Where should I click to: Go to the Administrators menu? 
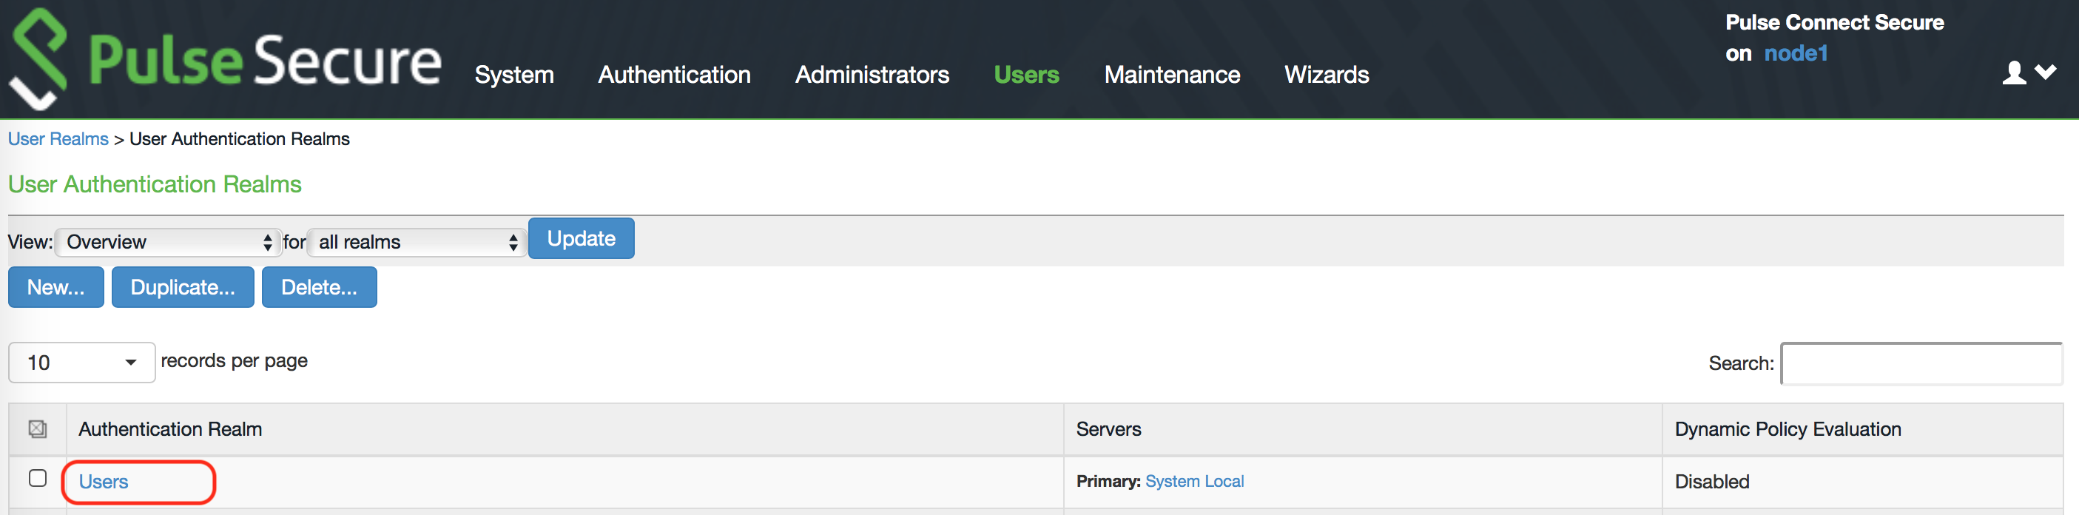tap(872, 75)
